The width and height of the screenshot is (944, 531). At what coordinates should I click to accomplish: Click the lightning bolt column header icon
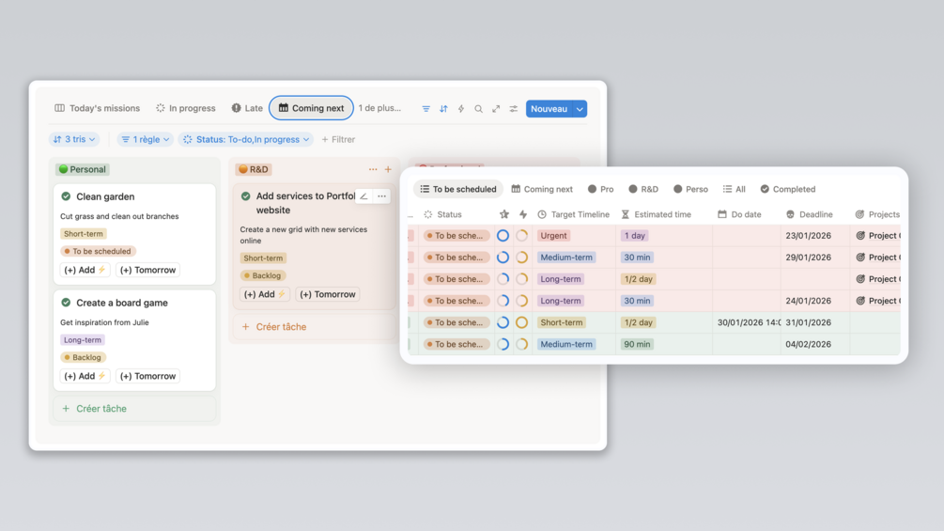(523, 214)
